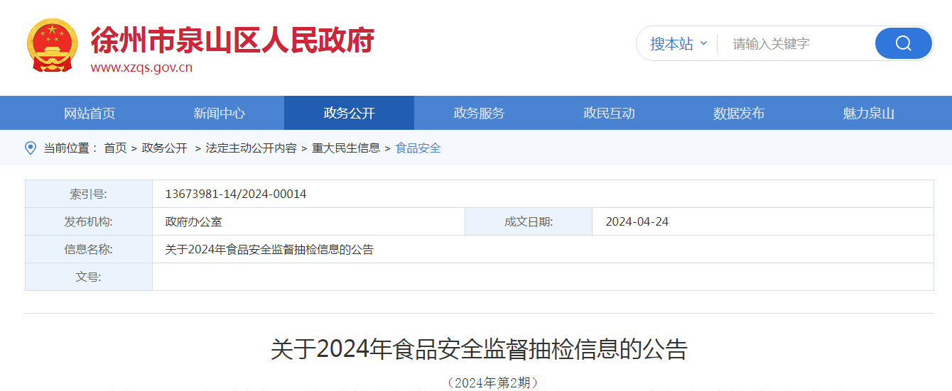
Task: Click the 政务公开 breadcrumb link
Action: (165, 148)
